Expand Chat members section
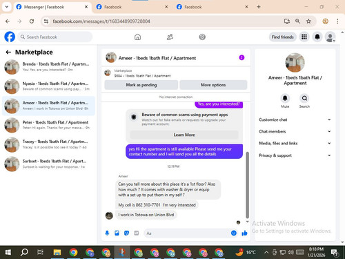Image resolution: width=345 pixels, height=259 pixels. click(295, 131)
